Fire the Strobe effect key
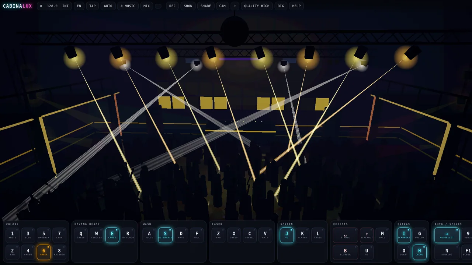The height and width of the screenshot is (265, 472). pyautogui.click(x=345, y=235)
